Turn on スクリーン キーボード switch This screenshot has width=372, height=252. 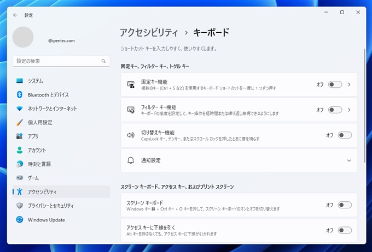click(x=345, y=205)
